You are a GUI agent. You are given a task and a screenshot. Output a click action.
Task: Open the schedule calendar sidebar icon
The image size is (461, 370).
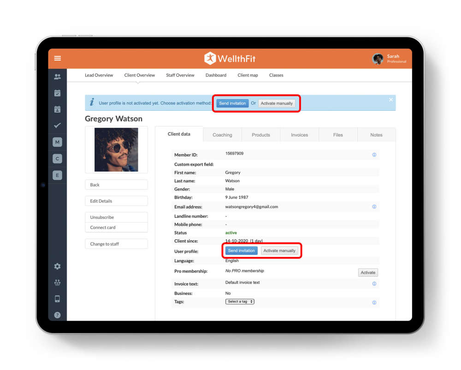[x=57, y=93]
